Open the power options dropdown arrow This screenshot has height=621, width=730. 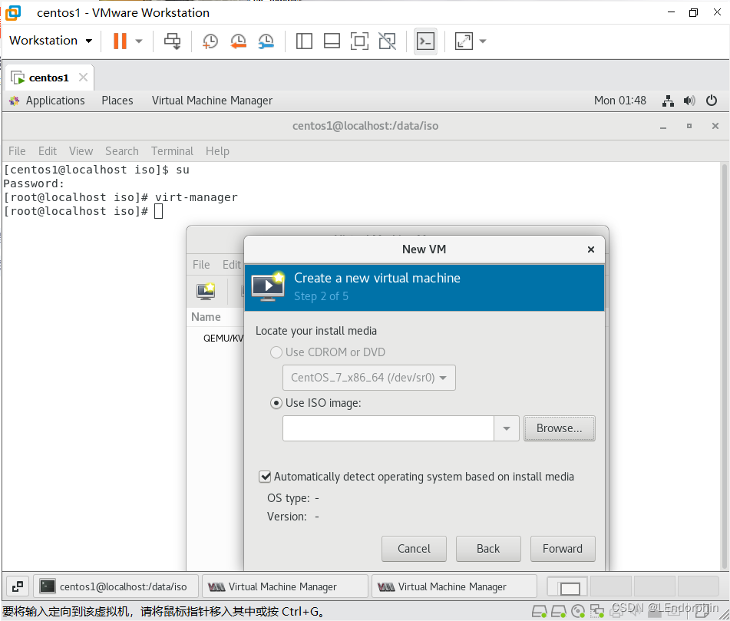click(139, 41)
